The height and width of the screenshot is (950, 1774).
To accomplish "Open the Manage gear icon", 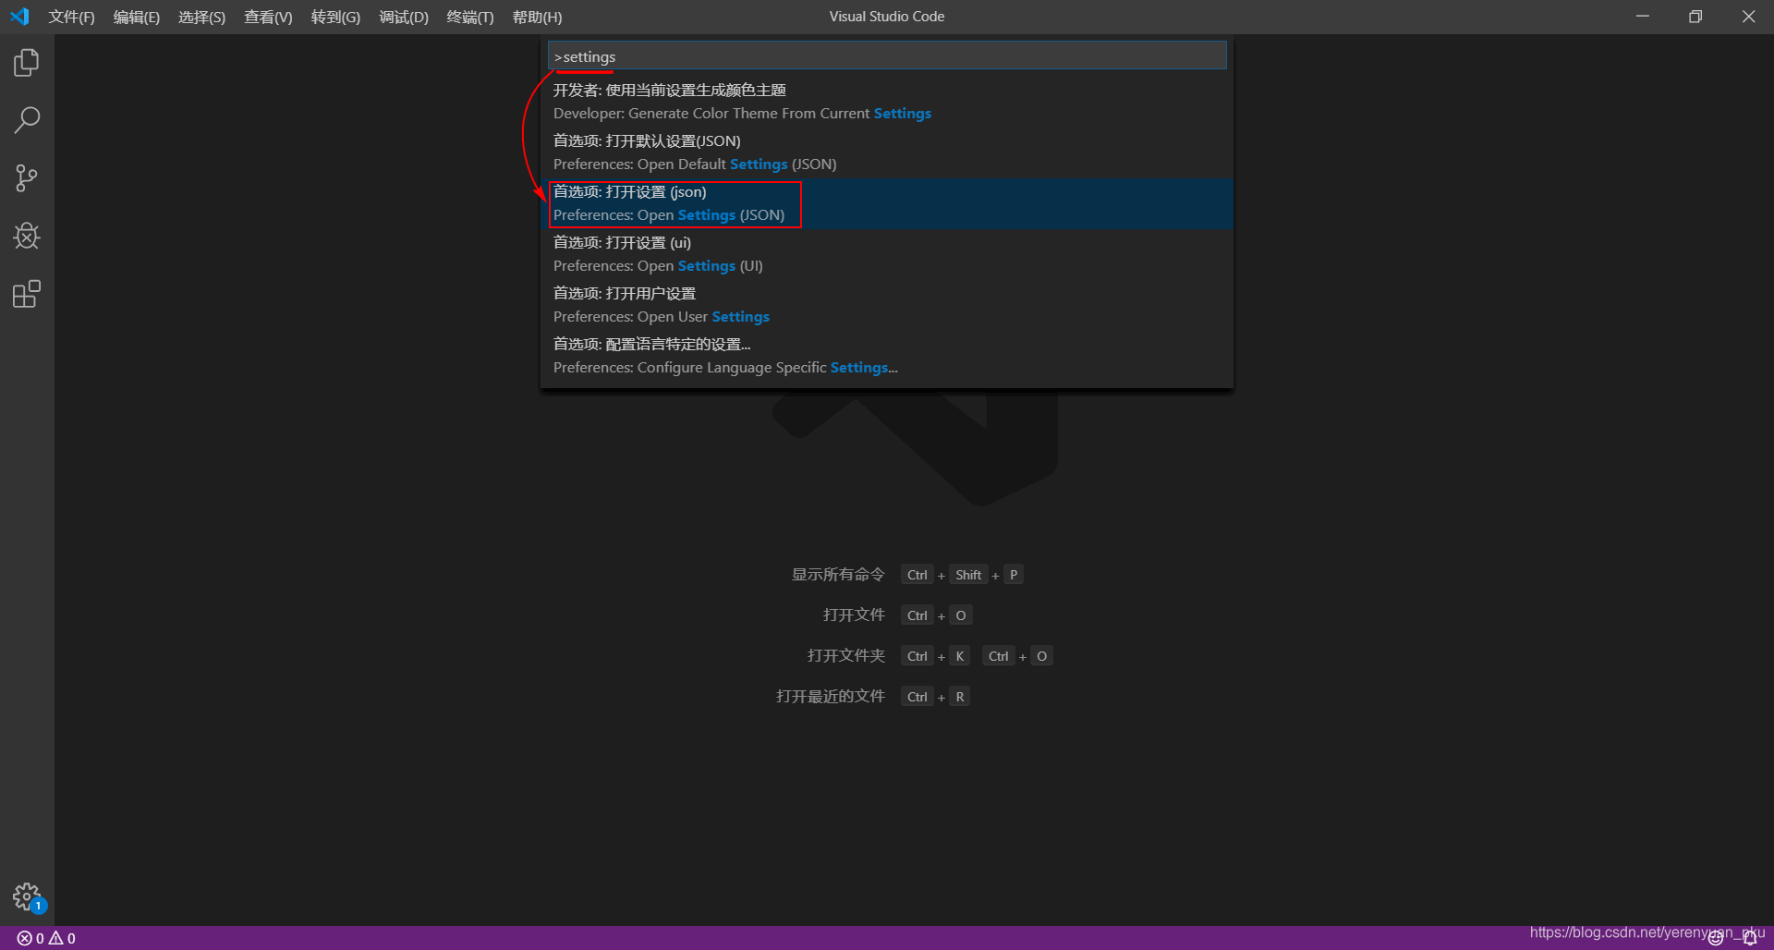I will pos(27,896).
